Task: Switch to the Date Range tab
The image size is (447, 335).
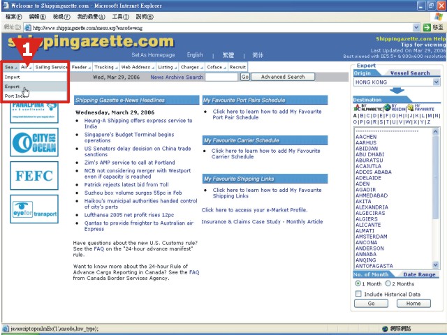Action: click(x=419, y=274)
